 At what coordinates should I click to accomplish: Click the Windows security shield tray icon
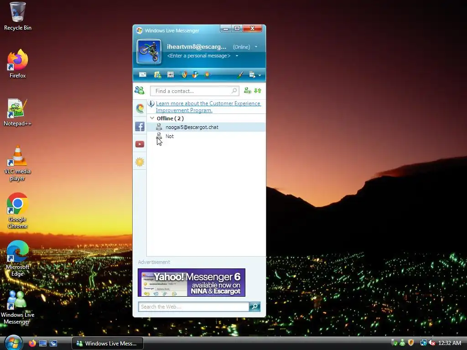point(411,343)
